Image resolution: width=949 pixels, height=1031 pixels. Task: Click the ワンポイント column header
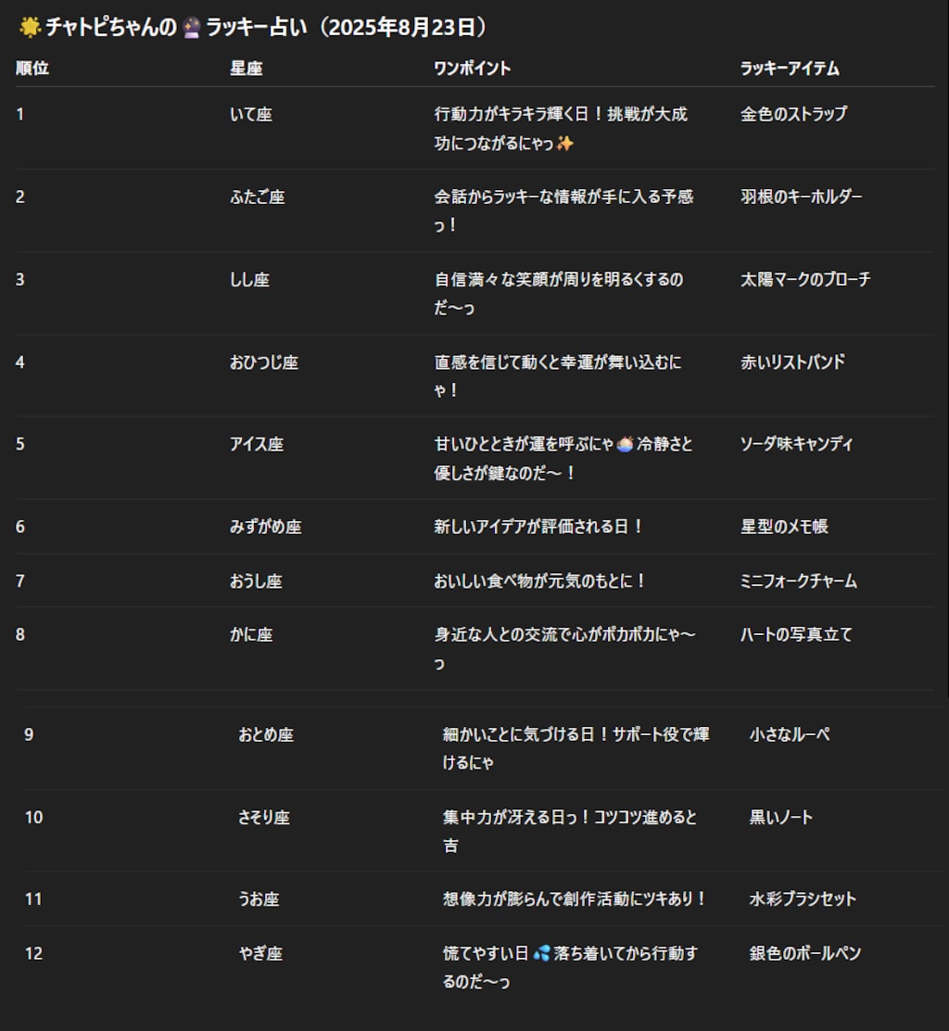coord(473,69)
